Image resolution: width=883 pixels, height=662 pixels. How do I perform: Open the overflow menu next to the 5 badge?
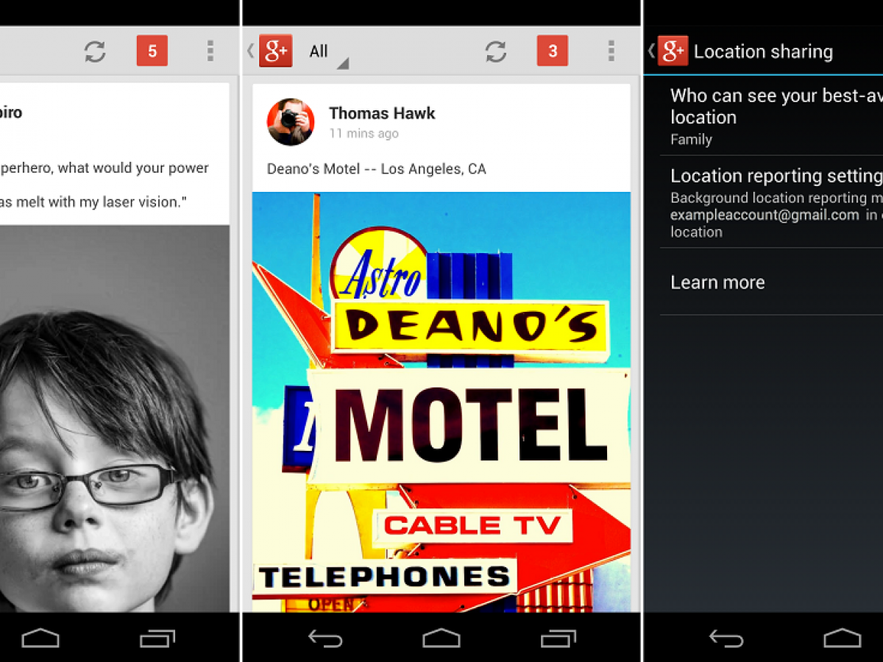coord(210,51)
